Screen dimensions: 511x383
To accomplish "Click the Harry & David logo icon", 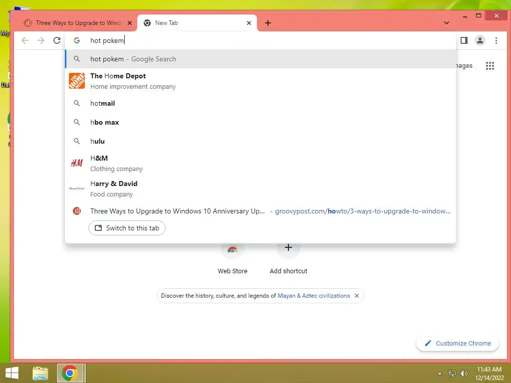I will [77, 188].
